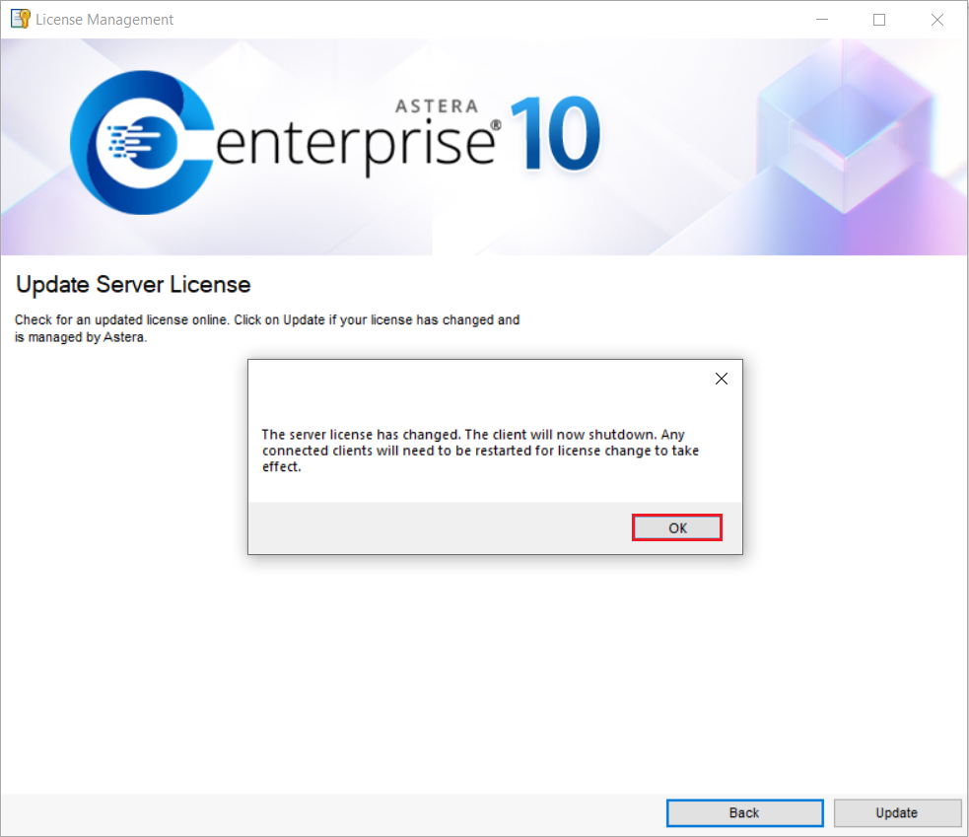The height and width of the screenshot is (837, 969).
Task: Click the large blue '10' version number
Action: click(x=555, y=135)
